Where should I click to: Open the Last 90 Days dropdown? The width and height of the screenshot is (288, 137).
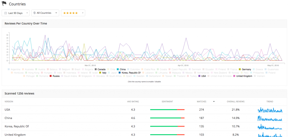pos(16,13)
